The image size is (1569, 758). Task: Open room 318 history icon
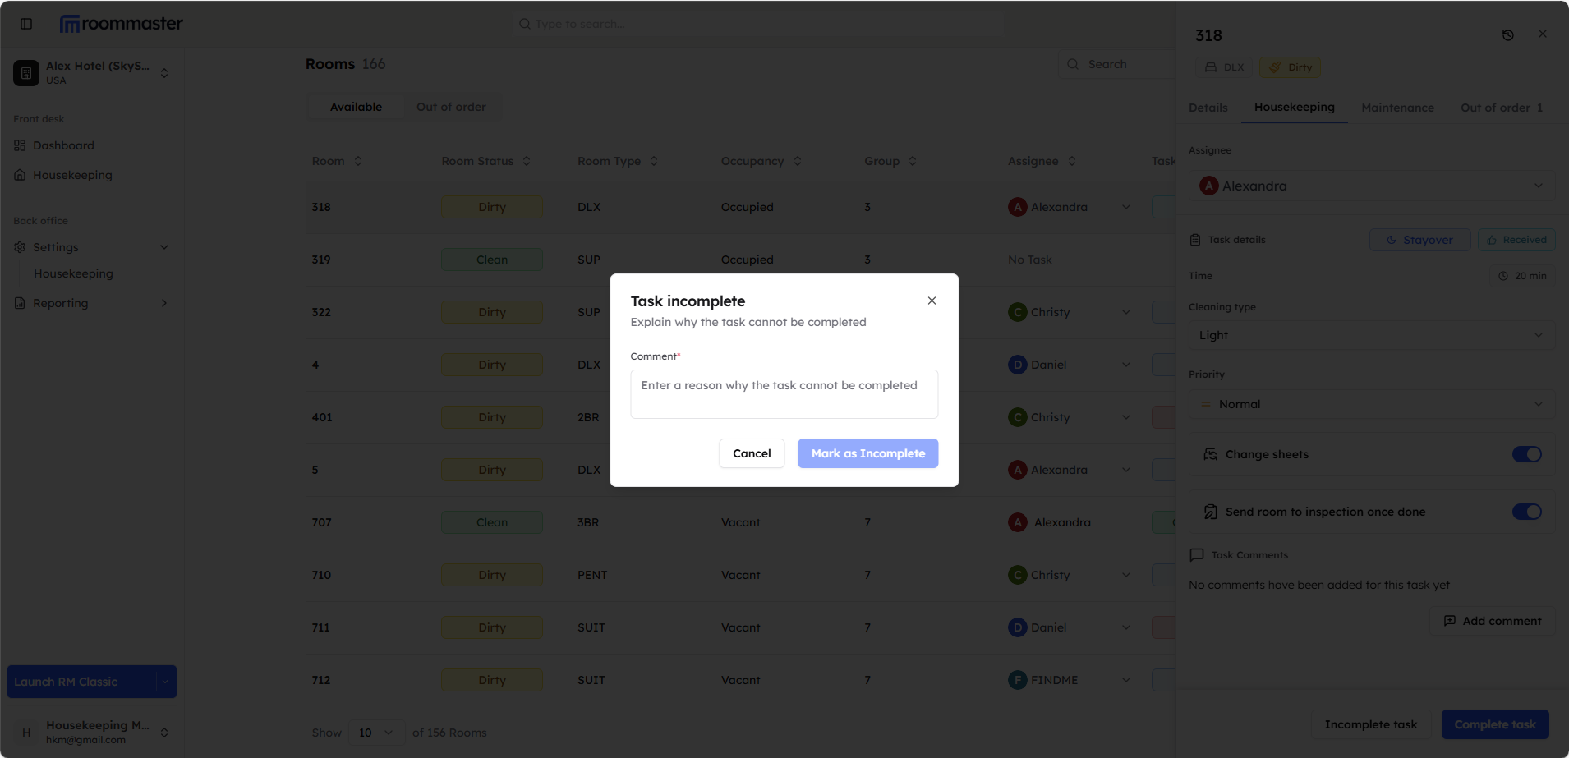pos(1508,34)
